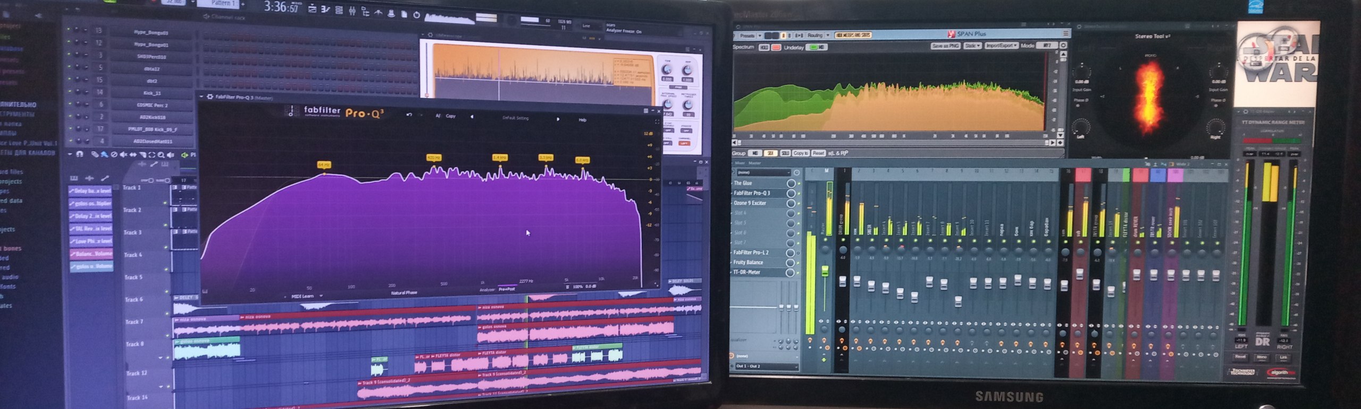Toggle The Glue slot on the mixer
1361x409 pixels.
coord(799,184)
